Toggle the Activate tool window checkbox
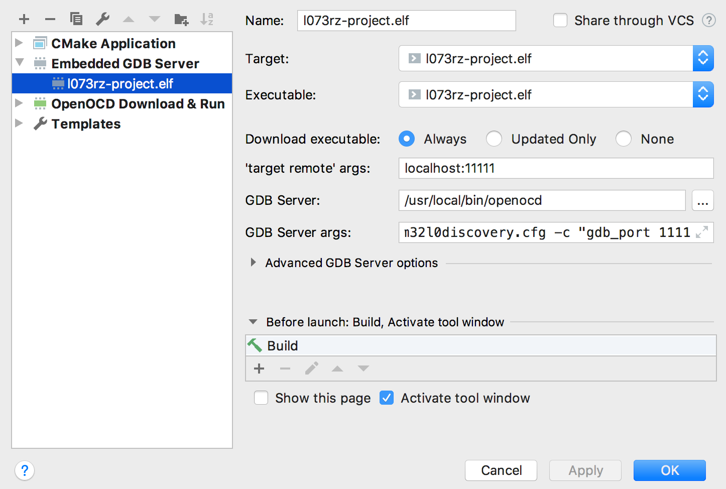 click(387, 398)
